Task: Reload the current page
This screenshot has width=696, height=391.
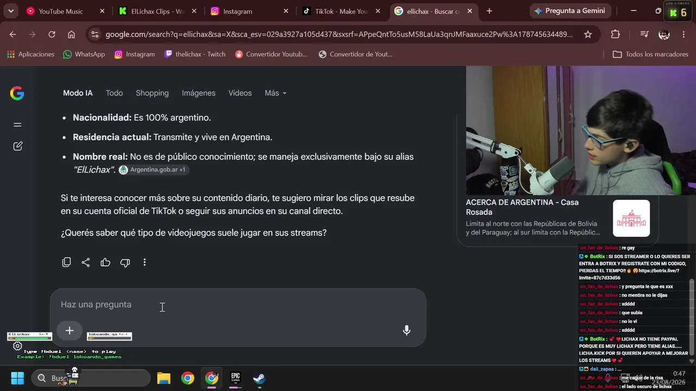Action: pyautogui.click(x=52, y=34)
